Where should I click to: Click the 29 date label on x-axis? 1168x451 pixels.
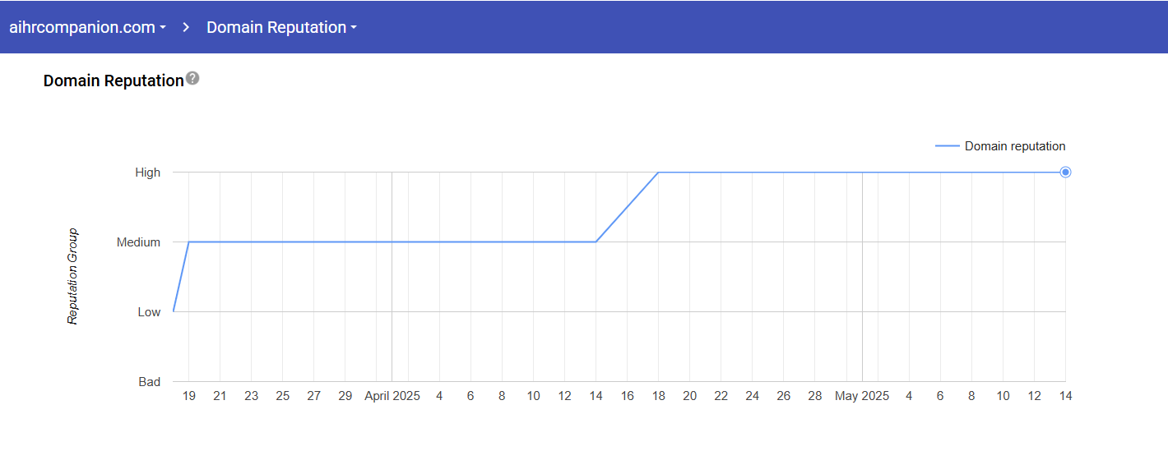(x=345, y=396)
